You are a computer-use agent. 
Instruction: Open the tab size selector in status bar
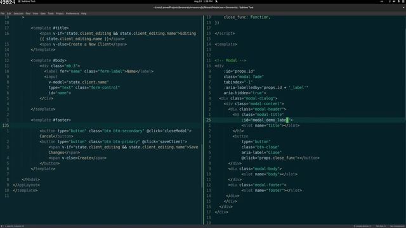[381, 226]
